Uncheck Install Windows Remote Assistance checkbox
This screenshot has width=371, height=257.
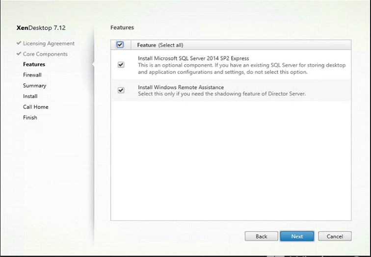121,90
